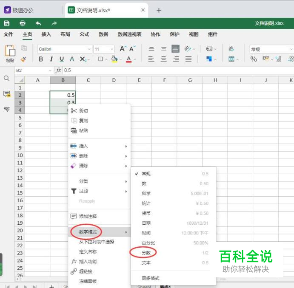
Task: Toggle Underline formatting
Action: click(x=62, y=59)
